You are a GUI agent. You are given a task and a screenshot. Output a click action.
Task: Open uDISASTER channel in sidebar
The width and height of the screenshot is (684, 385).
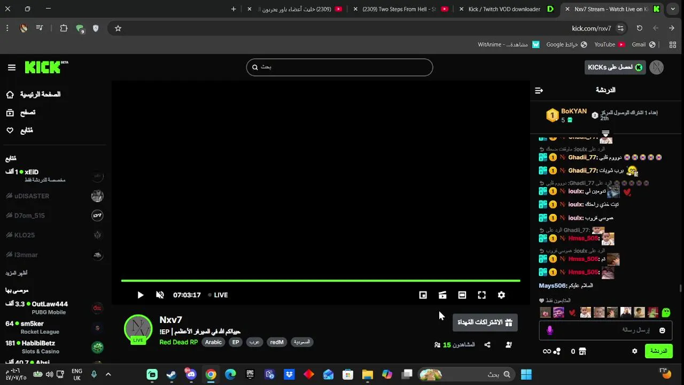click(x=54, y=196)
